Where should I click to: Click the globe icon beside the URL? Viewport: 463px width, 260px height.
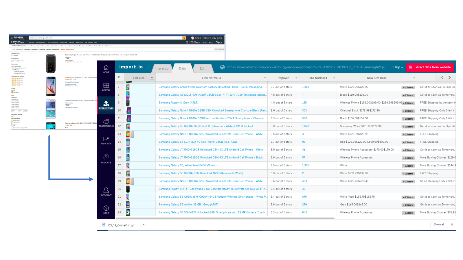222,67
